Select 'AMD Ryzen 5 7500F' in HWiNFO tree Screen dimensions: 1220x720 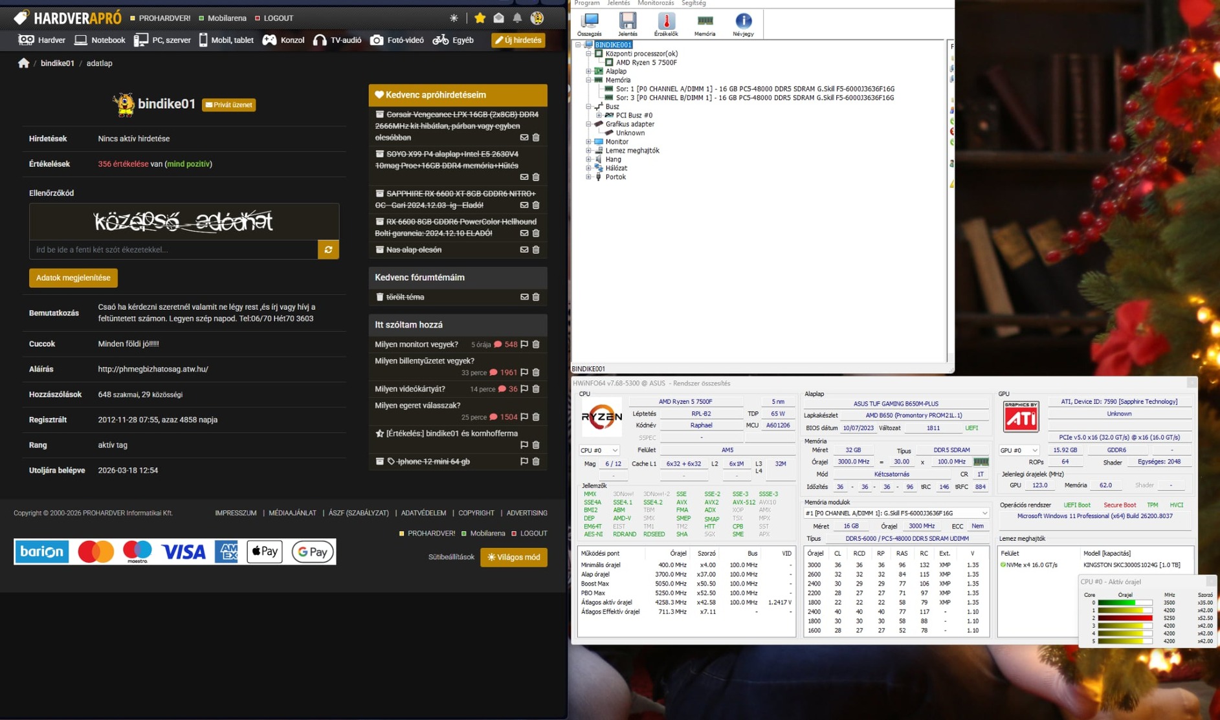(x=646, y=63)
